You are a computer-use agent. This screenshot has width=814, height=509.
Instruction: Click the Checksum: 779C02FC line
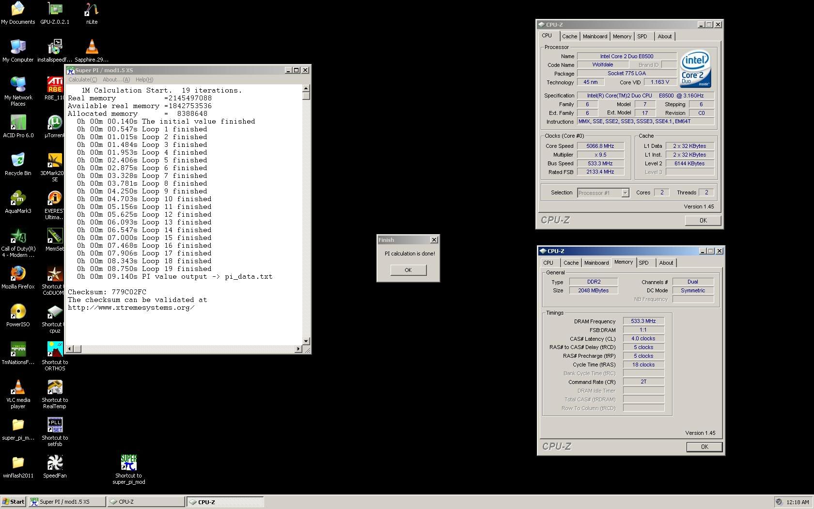click(107, 292)
